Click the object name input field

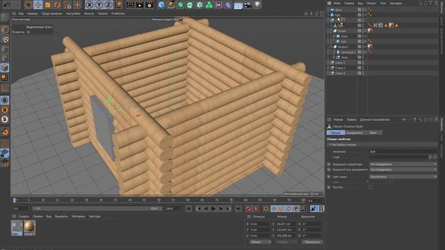click(x=403, y=151)
